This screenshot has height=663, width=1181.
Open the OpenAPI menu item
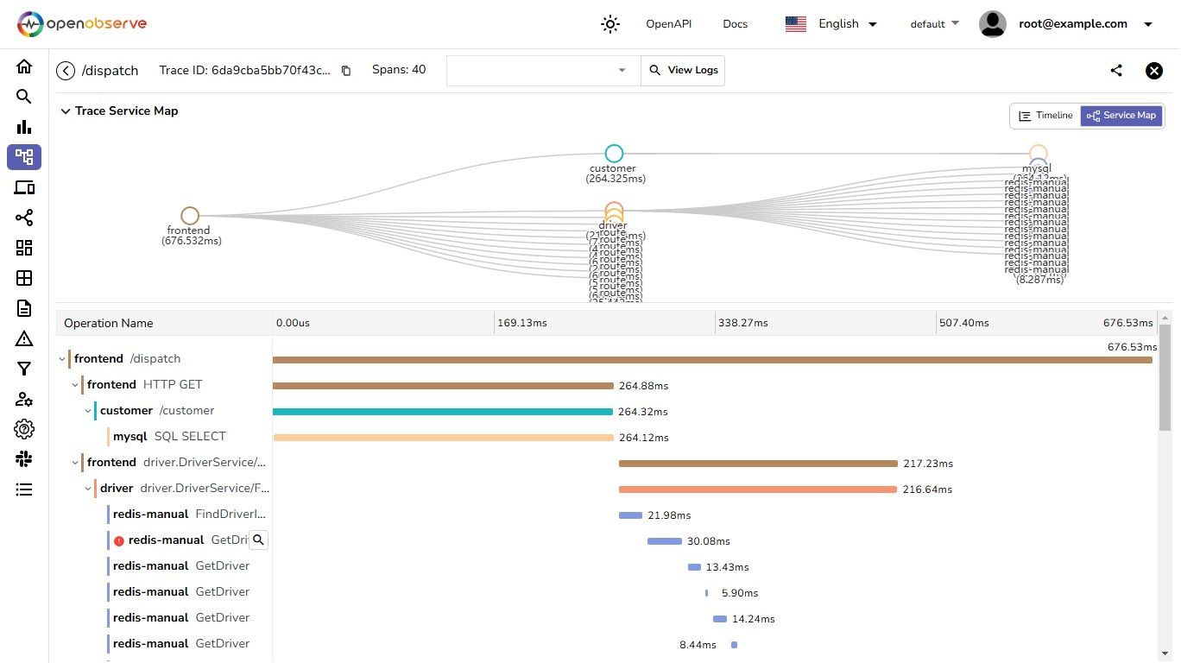coord(668,24)
